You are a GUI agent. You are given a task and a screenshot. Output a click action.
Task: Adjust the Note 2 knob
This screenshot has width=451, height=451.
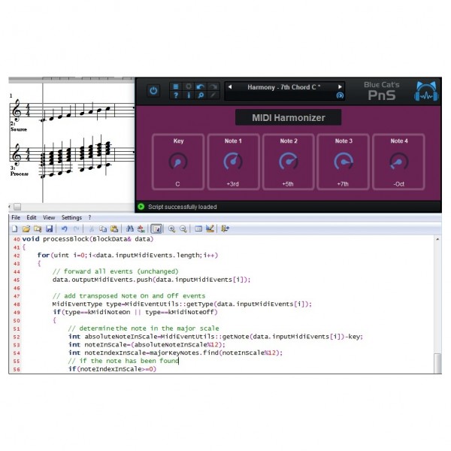point(289,162)
